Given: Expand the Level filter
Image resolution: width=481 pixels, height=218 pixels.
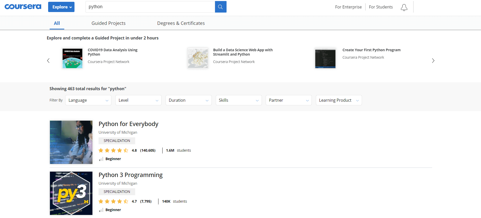Looking at the screenshot, I should click(x=138, y=100).
